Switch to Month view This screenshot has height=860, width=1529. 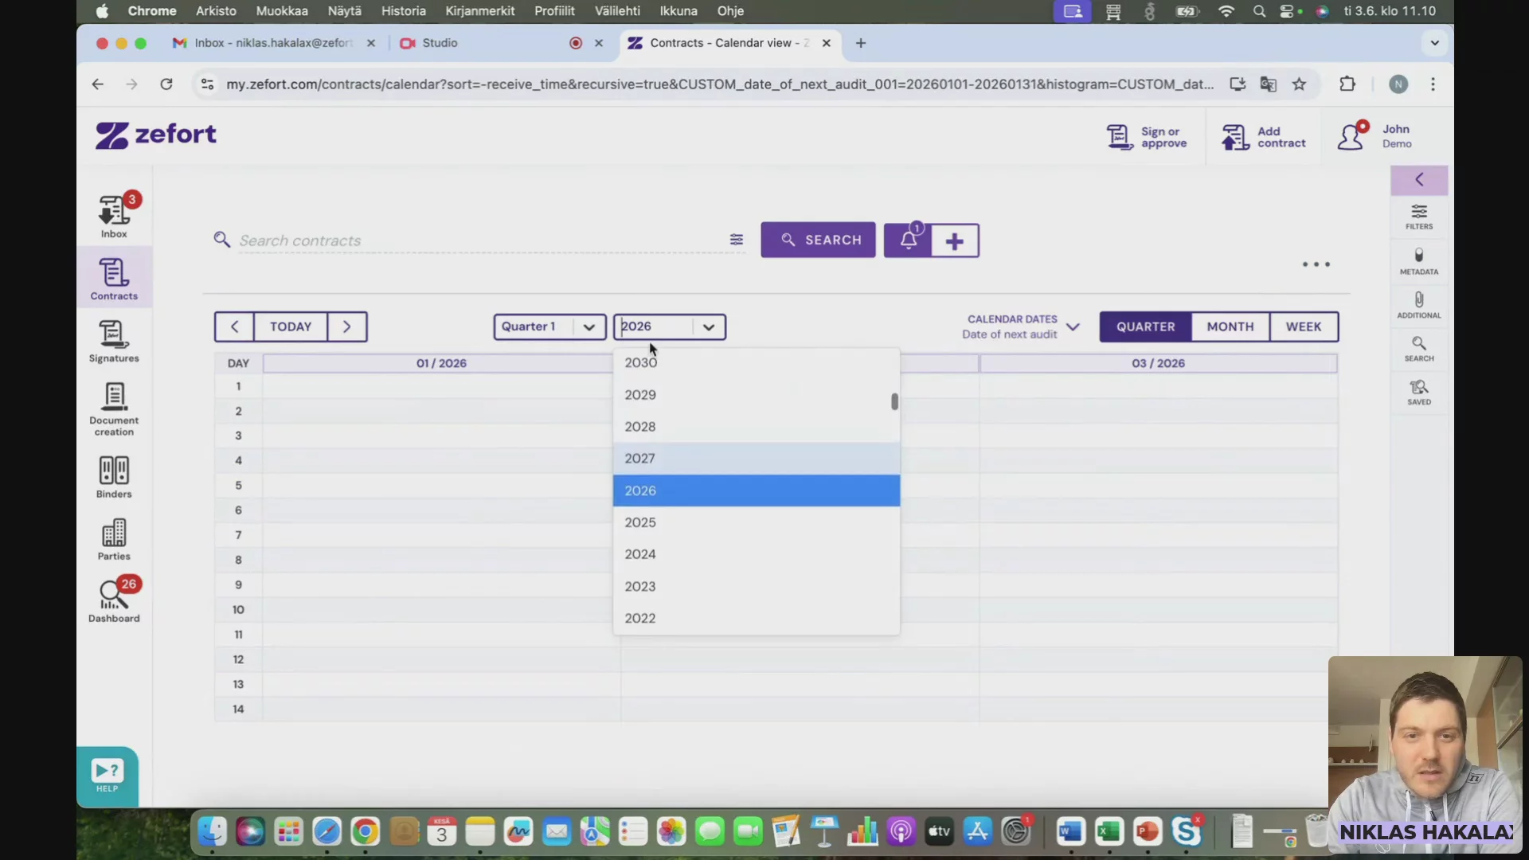[1230, 326]
